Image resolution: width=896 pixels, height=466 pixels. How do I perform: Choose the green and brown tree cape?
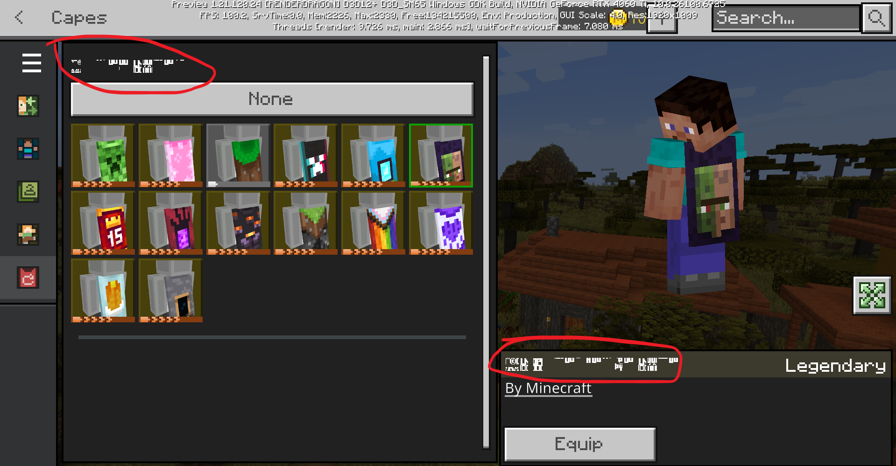click(238, 155)
